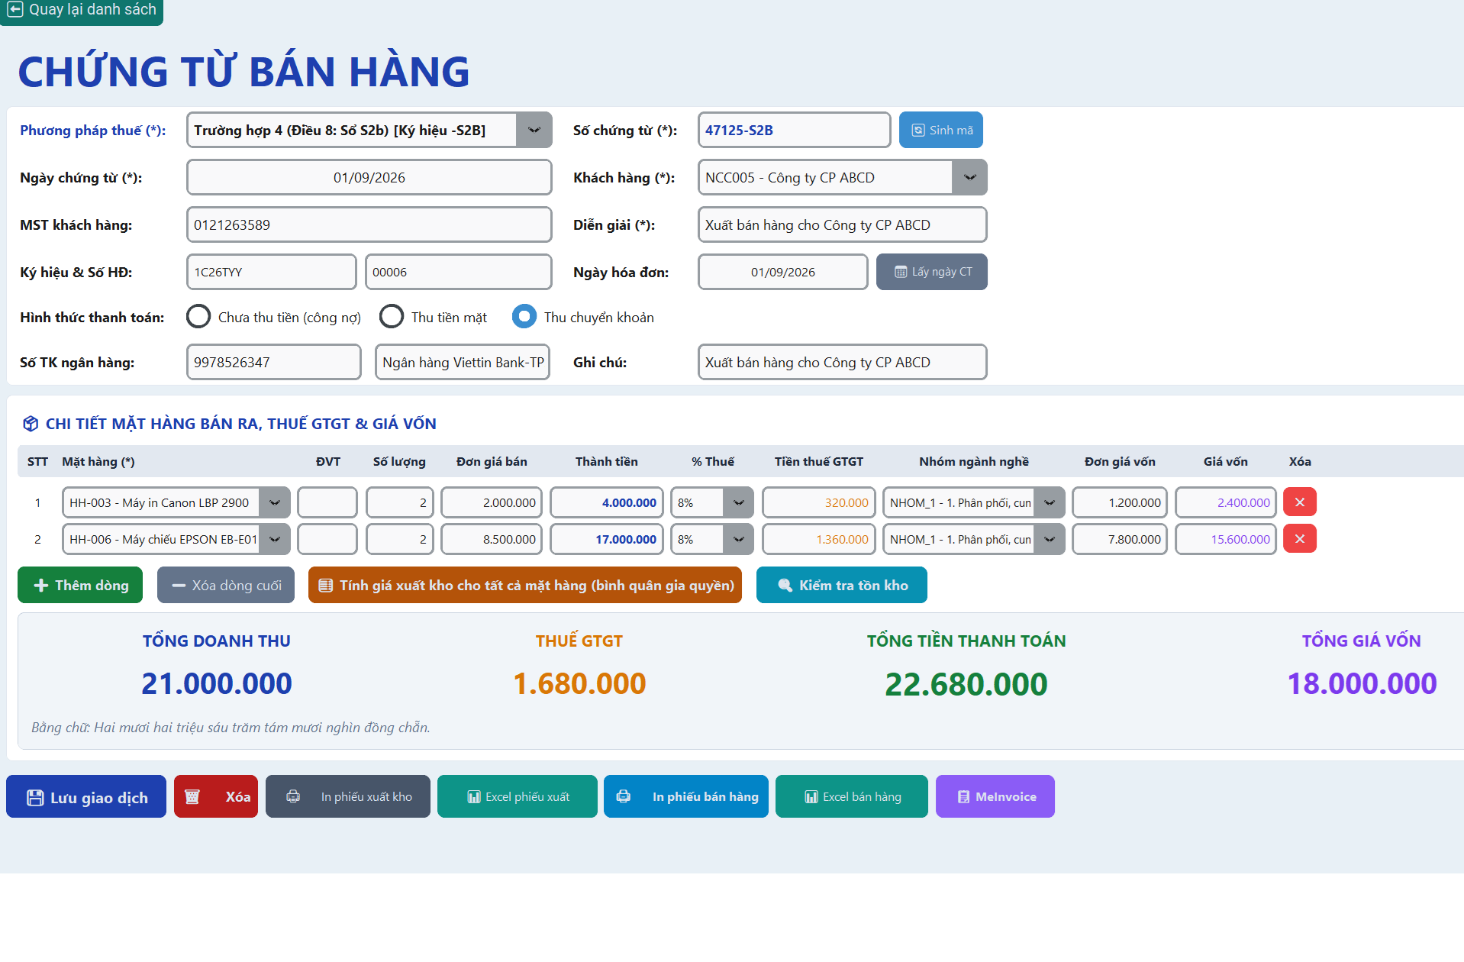
Task: Click 'Sinh mã' to generate a document number
Action: pyautogui.click(x=940, y=131)
